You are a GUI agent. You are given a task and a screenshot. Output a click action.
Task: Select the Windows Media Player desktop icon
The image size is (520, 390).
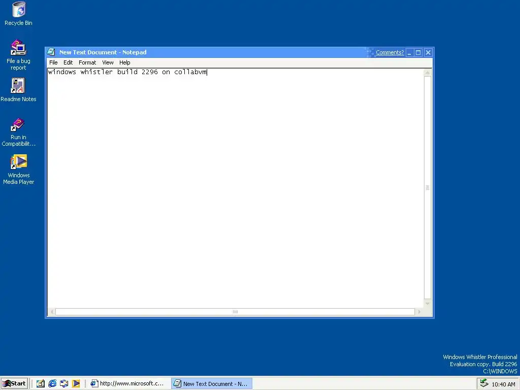pyautogui.click(x=19, y=170)
